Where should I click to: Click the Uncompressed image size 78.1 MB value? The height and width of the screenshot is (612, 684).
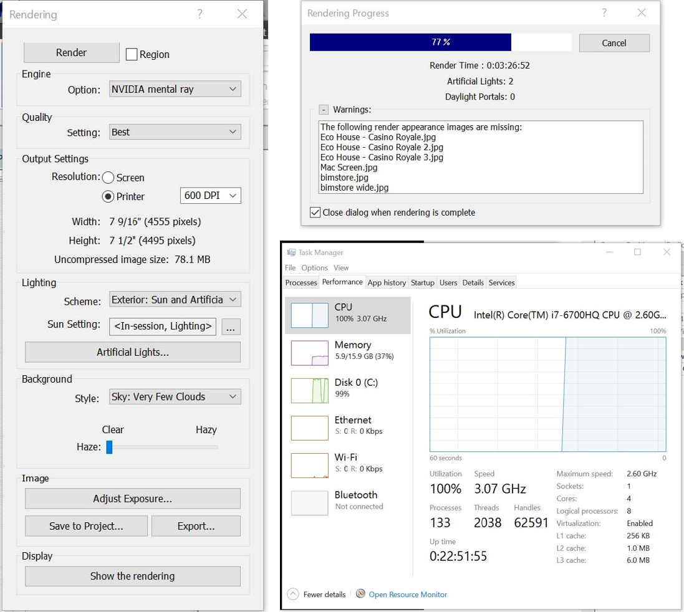pyautogui.click(x=193, y=259)
